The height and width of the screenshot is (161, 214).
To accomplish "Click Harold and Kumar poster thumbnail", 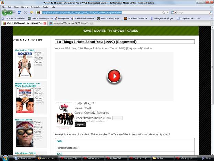I will tap(25, 100).
